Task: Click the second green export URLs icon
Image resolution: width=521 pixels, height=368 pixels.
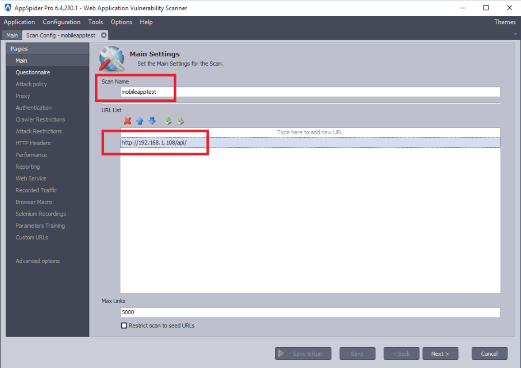Action: (181, 121)
